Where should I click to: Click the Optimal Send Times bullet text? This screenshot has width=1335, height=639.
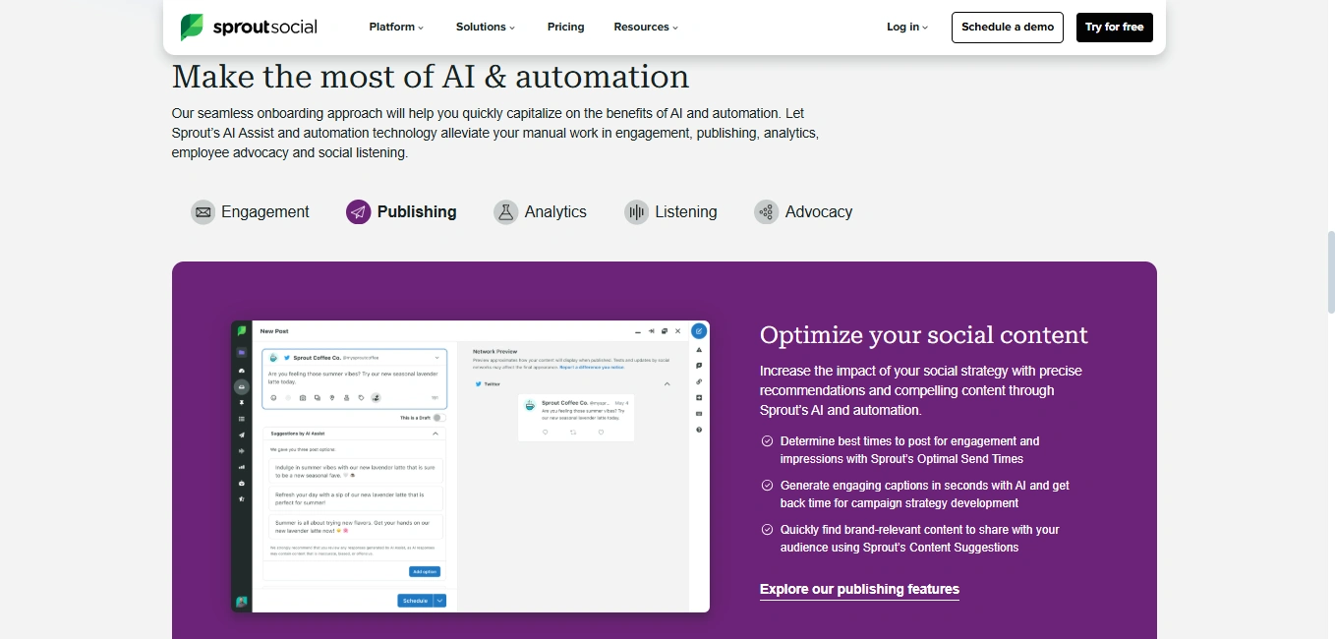point(909,450)
